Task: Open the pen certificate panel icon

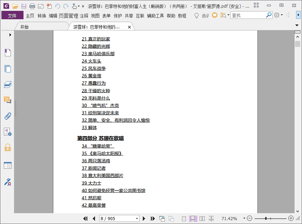Action: tap(8, 182)
